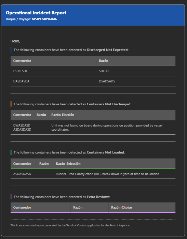This screenshot has height=239, width=187.
Task: Click the DASDASDA container row
Action: point(93,81)
